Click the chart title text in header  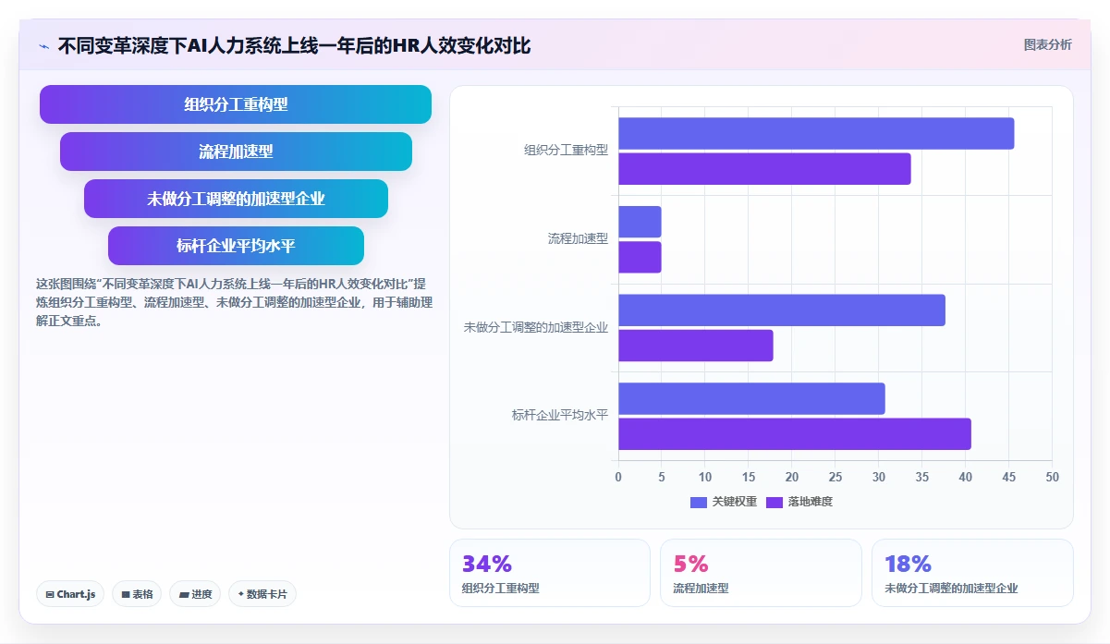click(x=294, y=45)
